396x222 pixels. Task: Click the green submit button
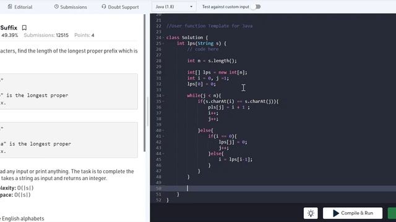click(x=392, y=213)
